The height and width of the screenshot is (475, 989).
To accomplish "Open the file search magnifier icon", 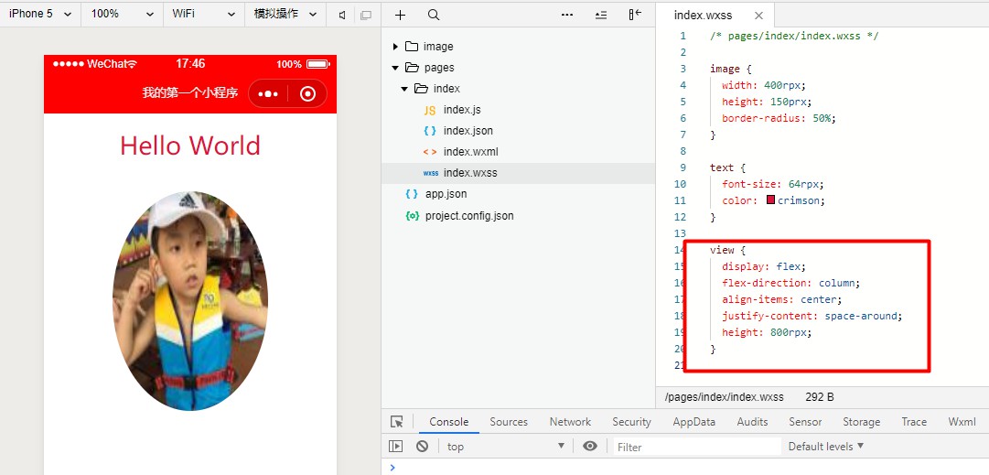I will click(x=434, y=15).
